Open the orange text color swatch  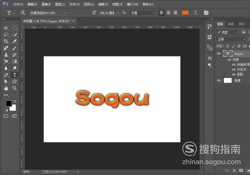pyautogui.click(x=185, y=13)
